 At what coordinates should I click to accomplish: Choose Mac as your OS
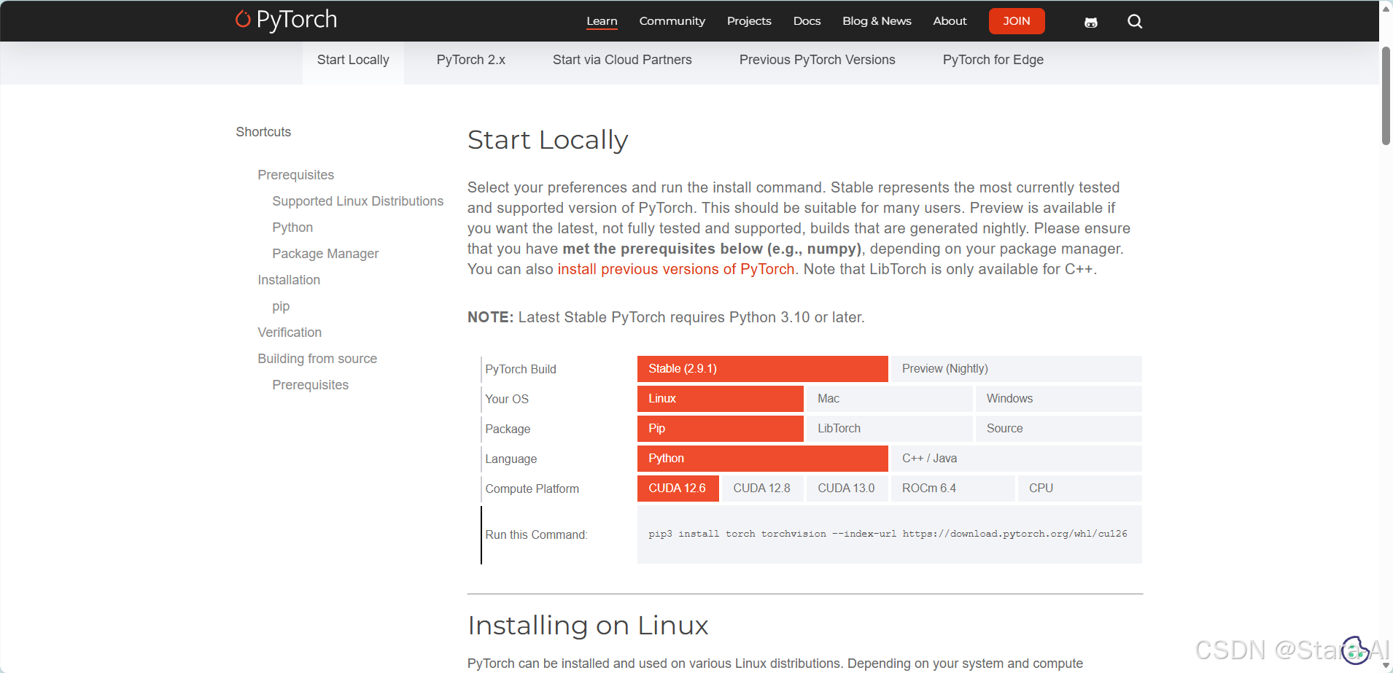coord(889,399)
